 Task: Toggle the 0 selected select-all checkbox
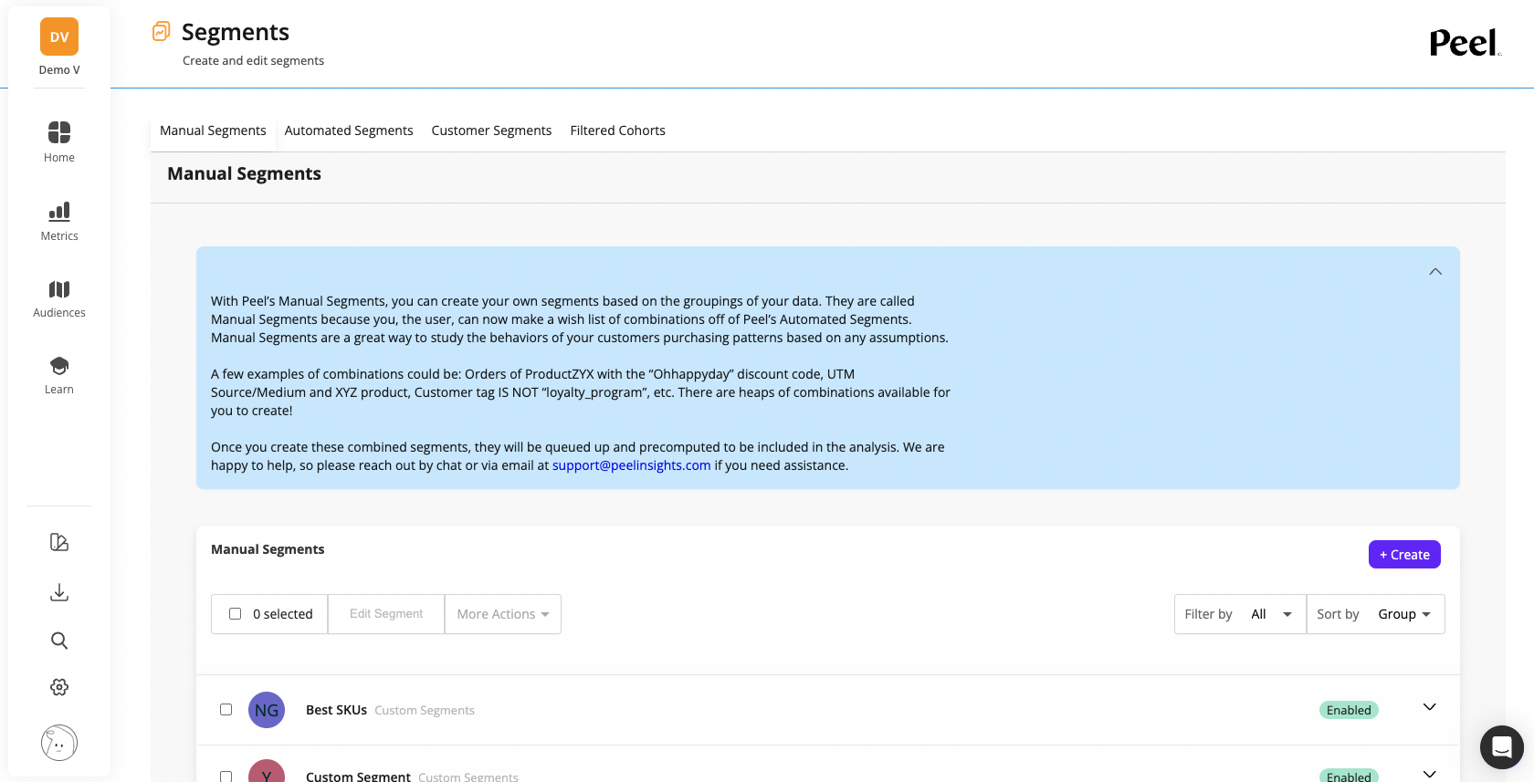click(235, 614)
